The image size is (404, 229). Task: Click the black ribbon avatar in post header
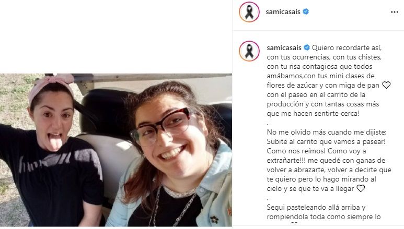[249, 12]
